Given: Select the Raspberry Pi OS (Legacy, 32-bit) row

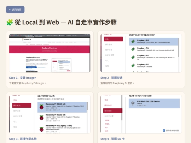Looking at the screenshot, I should click(62, 129).
